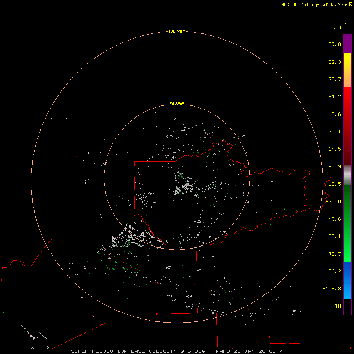The height and width of the screenshot is (354, 354).
Task: Click the SUPER-RESOLUTION BASE VELOCITY caption text
Action: (x=124, y=351)
